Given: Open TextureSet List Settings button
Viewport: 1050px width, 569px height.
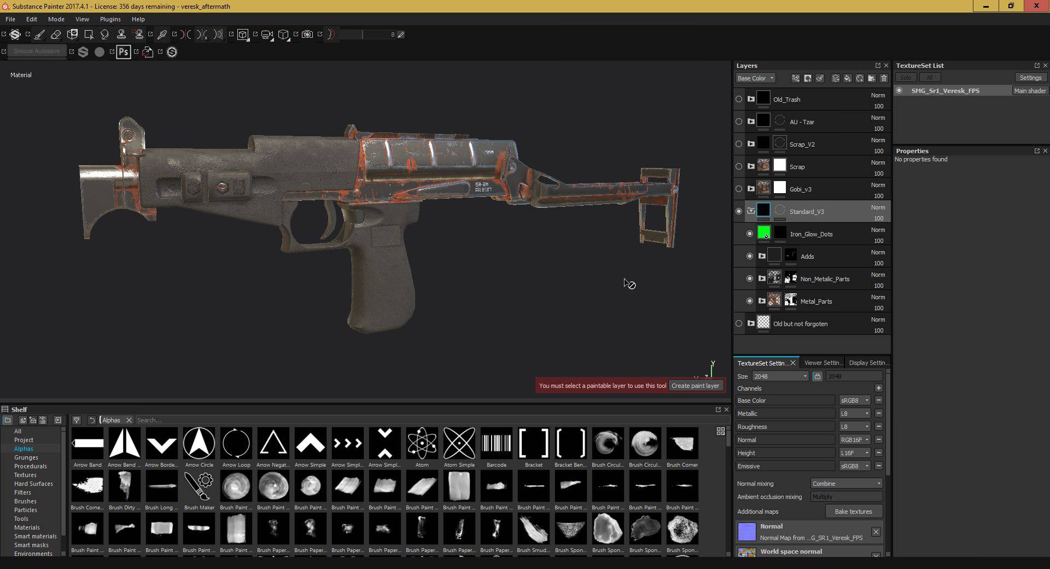Looking at the screenshot, I should click(x=1030, y=78).
